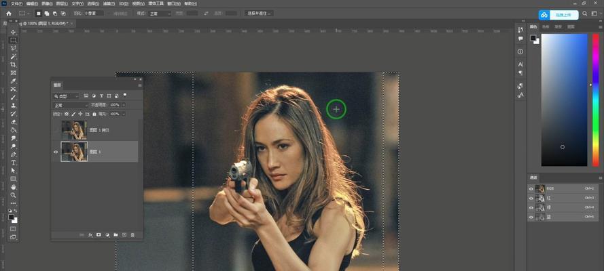Select the Path Selection tool
Screen dimensions: 604x271
13,171
